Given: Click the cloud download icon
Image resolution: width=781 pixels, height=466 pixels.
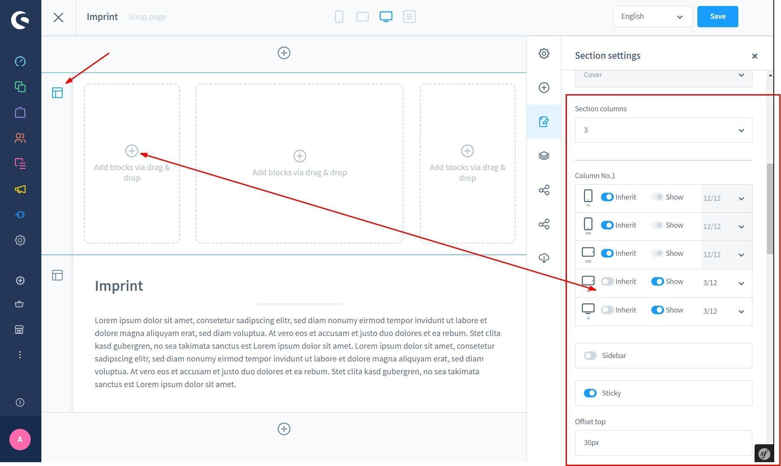Looking at the screenshot, I should point(544,258).
